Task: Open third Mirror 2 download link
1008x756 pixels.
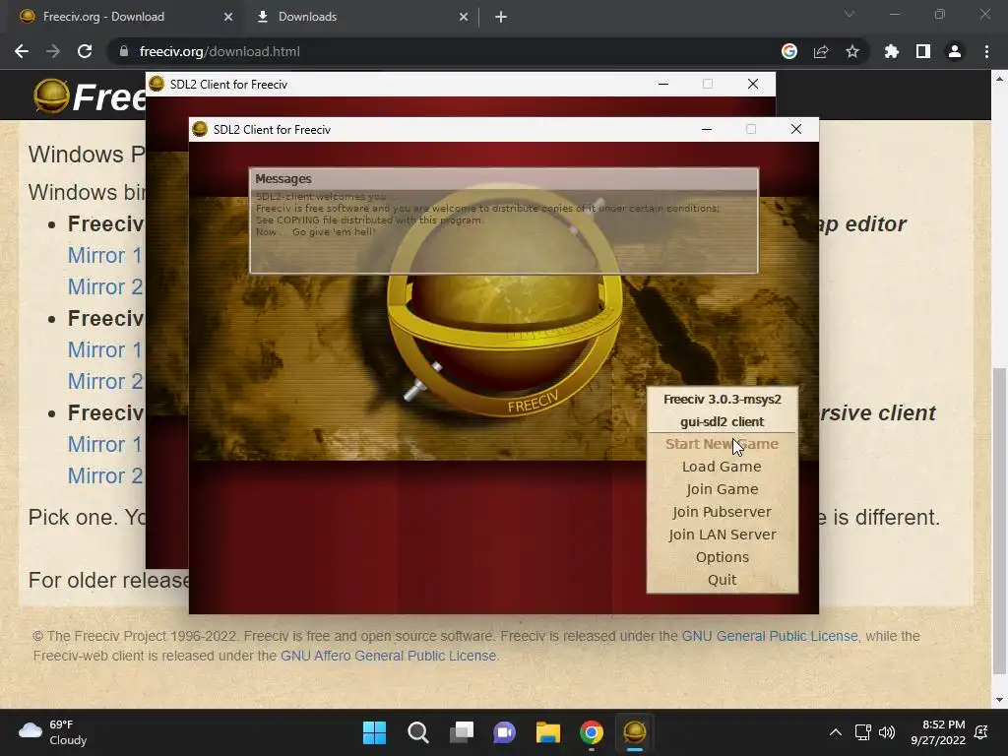Action: coord(104,475)
